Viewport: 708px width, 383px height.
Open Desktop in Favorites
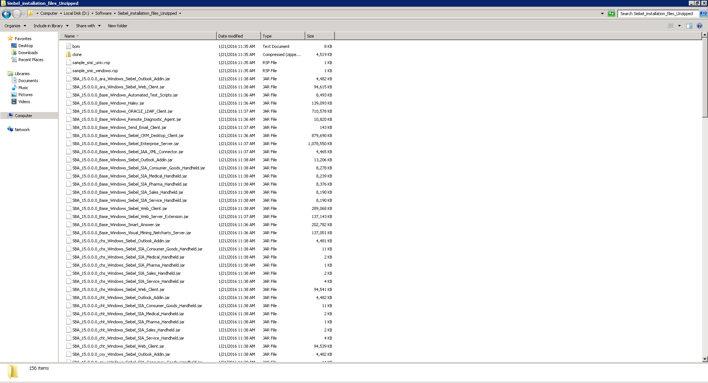click(25, 46)
